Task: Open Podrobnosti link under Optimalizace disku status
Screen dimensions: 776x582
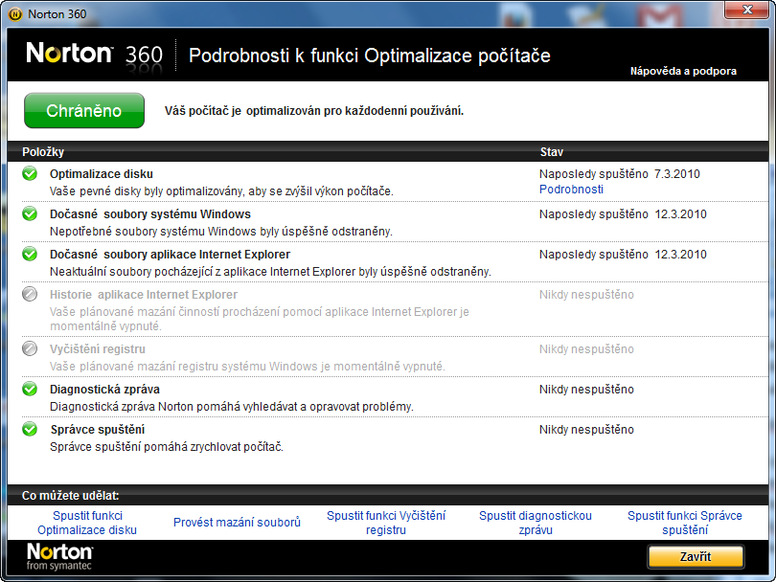Action: click(x=571, y=189)
